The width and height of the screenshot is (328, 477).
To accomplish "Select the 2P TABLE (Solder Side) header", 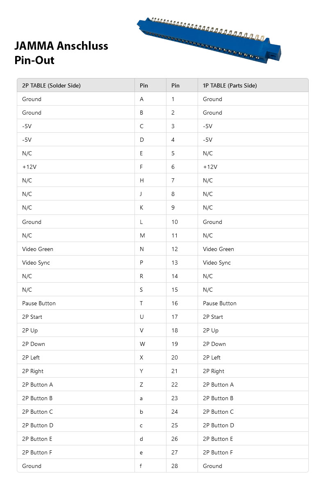I will pos(51,85).
